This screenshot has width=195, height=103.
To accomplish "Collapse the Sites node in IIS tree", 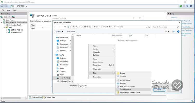I will 4,27.
